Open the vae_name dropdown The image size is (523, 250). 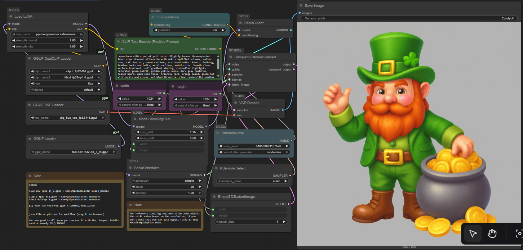(x=68, y=118)
